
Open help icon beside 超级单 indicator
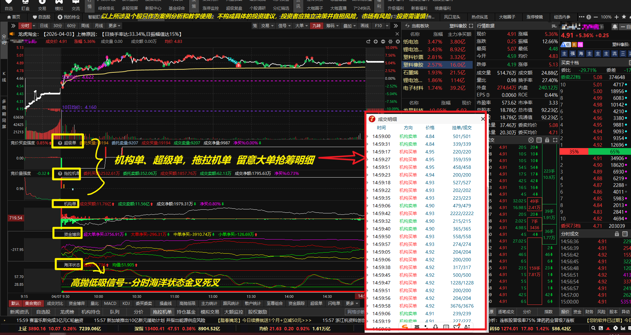[60, 143]
